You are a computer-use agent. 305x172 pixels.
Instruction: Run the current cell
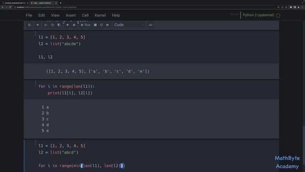pos(86,25)
